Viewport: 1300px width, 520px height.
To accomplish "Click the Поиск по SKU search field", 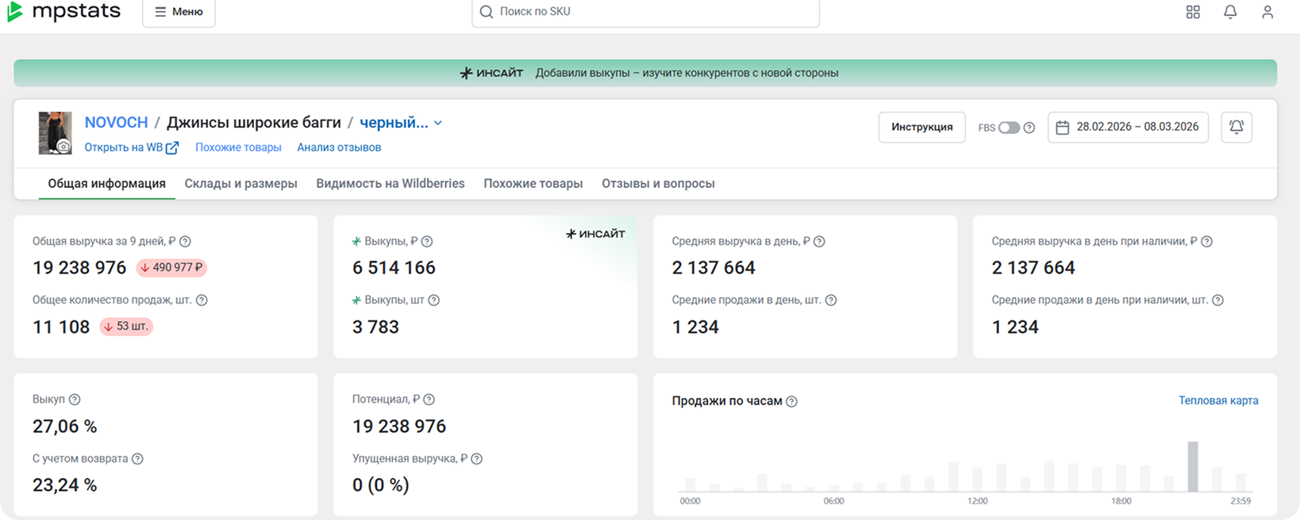I will coord(645,12).
